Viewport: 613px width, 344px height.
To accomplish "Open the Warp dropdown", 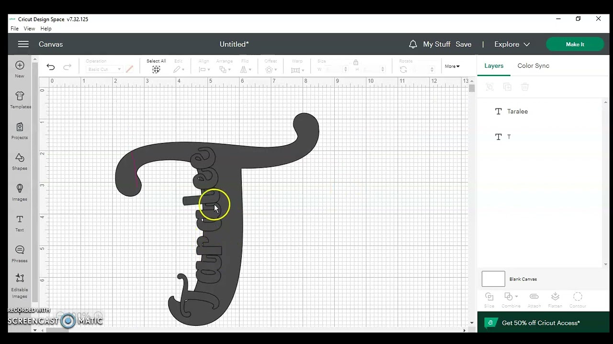I will pos(297,70).
